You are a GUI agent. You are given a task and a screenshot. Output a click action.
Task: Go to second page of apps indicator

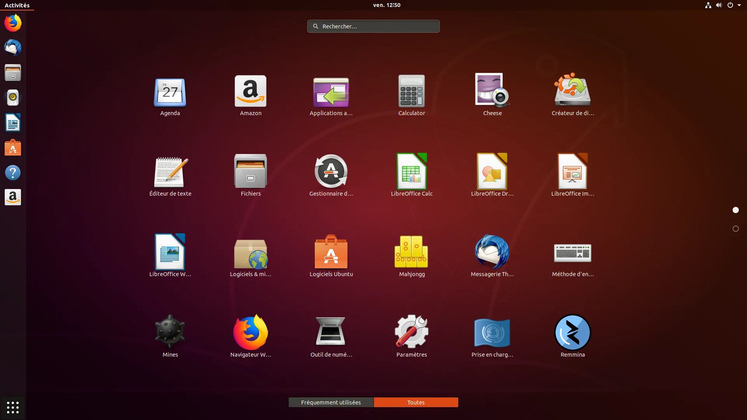[736, 229]
